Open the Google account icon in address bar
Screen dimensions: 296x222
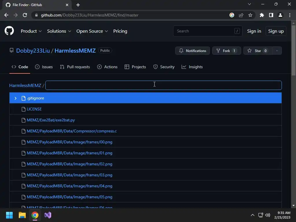point(232,15)
